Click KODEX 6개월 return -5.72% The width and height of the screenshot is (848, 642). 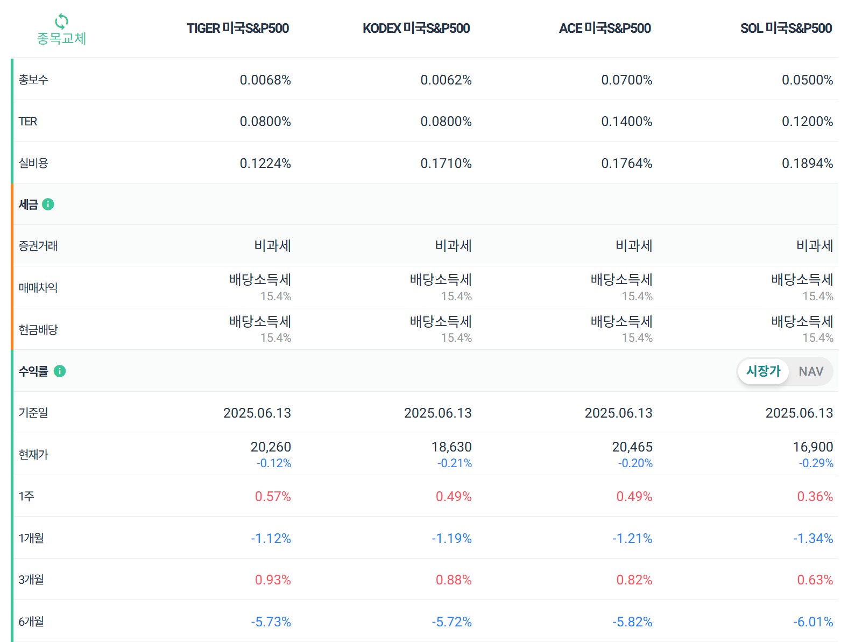point(451,622)
